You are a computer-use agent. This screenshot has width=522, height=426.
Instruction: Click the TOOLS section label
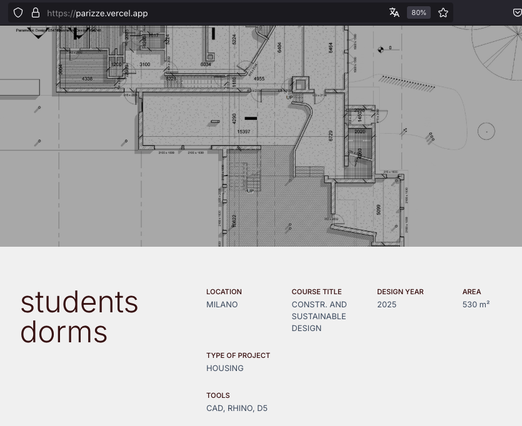coord(218,395)
